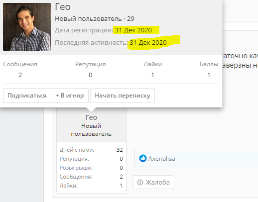The width and height of the screenshot is (258, 202).
Task: Click Баллы stat label in popup
Action: pyautogui.click(x=209, y=64)
